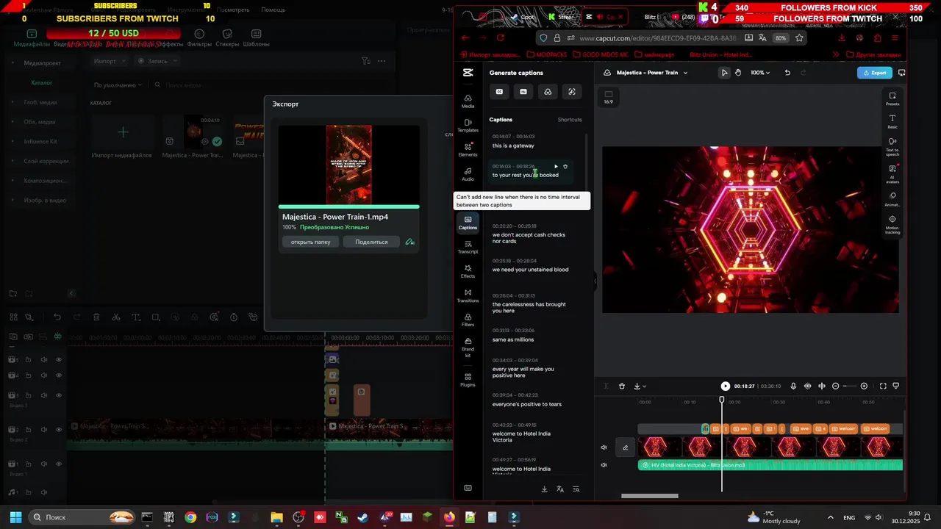Open Plugins in the CapCut sidebar
The image size is (941, 529).
pyautogui.click(x=468, y=380)
